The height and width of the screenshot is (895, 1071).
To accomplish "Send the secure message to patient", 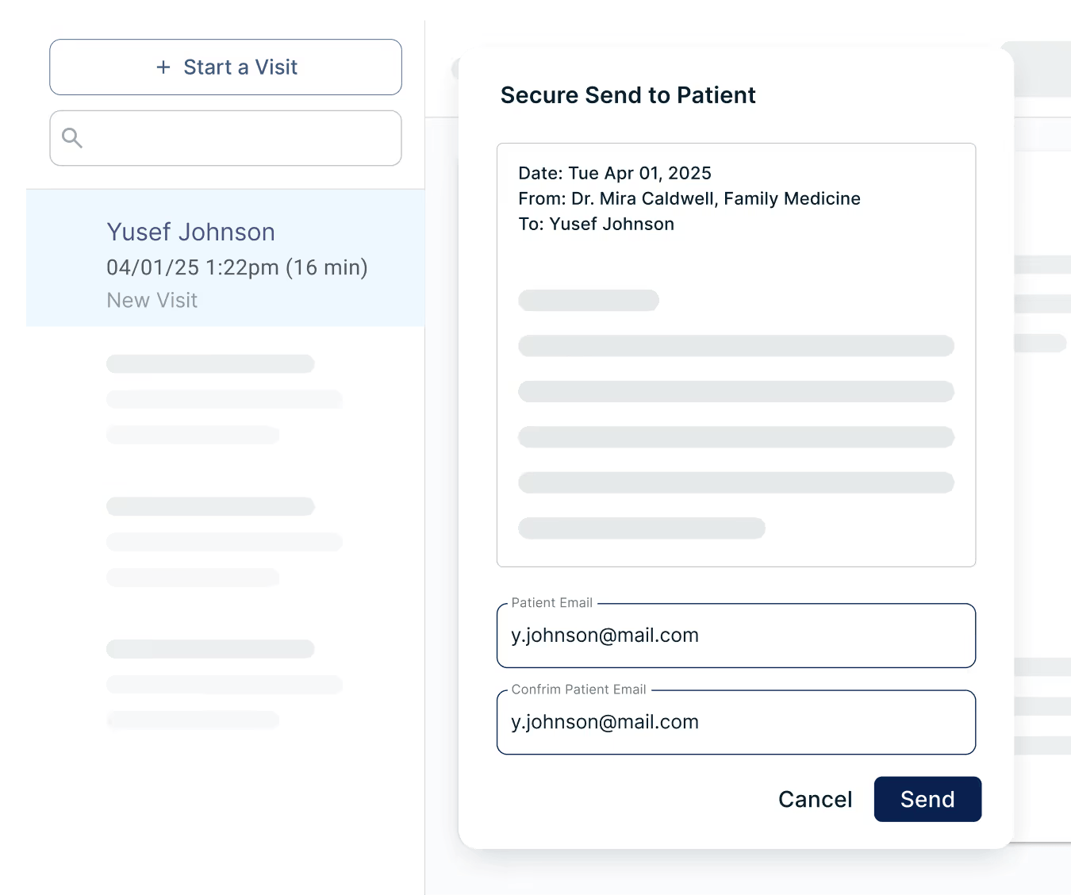I will click(927, 799).
